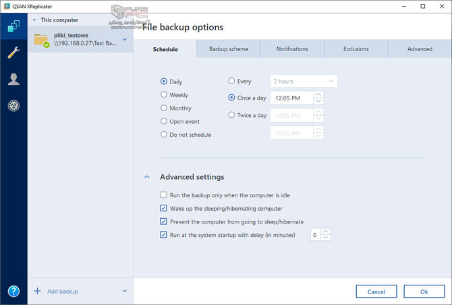Open the Backup section in sidebar
The height and width of the screenshot is (305, 452).
click(13, 27)
